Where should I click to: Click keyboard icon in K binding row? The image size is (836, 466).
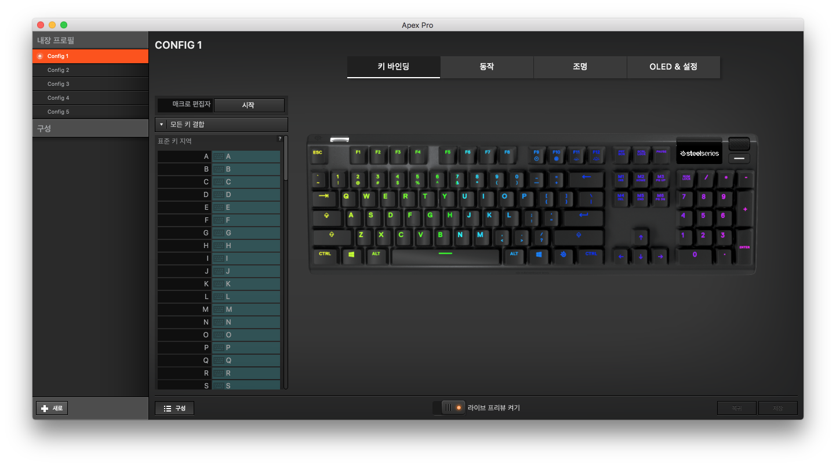click(x=219, y=284)
